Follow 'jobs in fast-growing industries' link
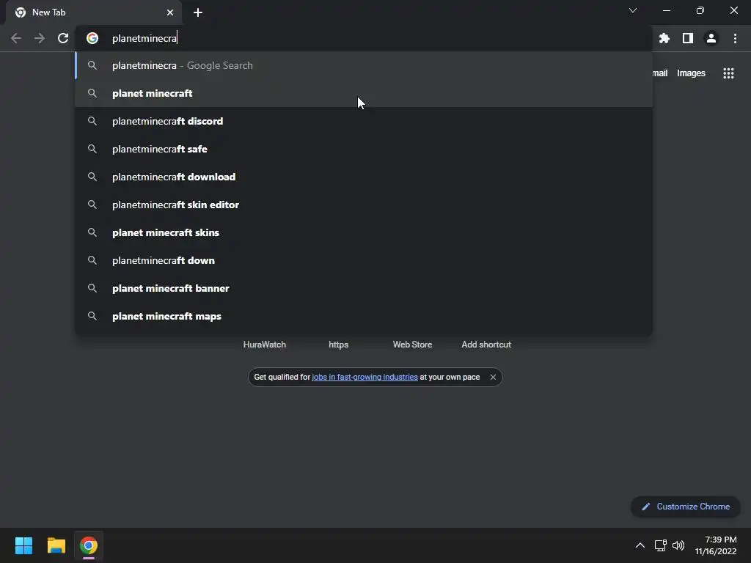 click(x=364, y=378)
